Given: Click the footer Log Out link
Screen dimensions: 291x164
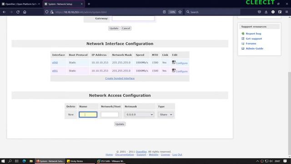Looking at the screenshot, I should tap(177, 154).
